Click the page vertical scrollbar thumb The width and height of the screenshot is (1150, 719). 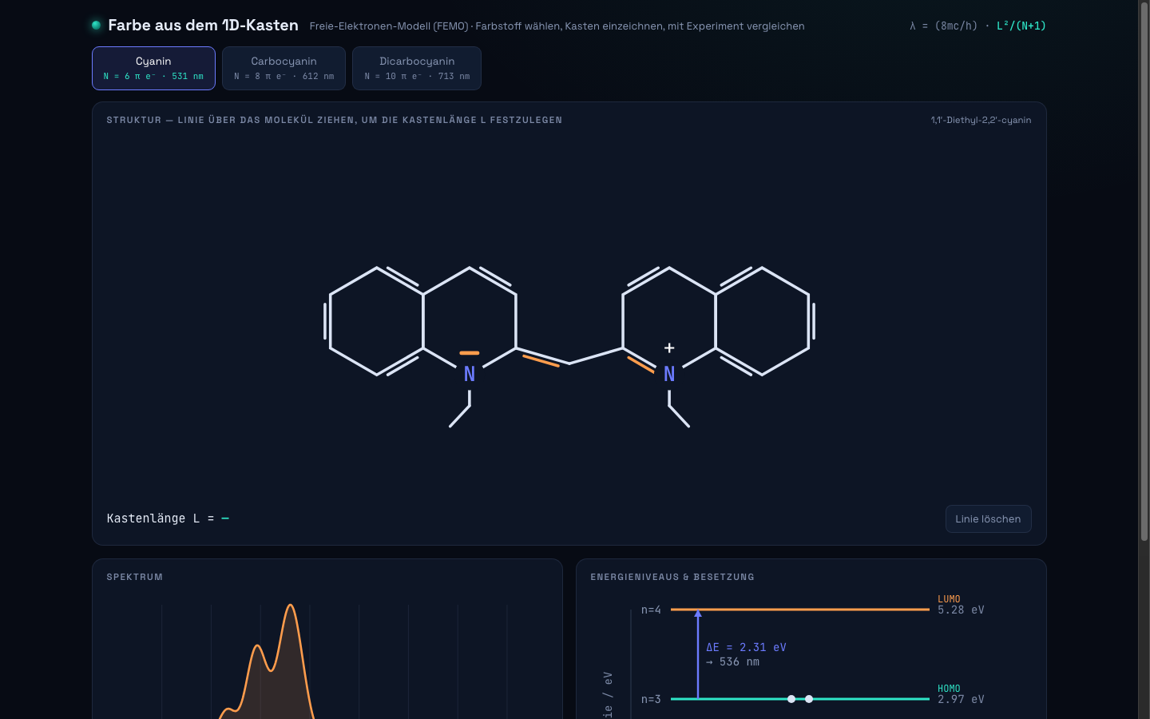point(1144,272)
